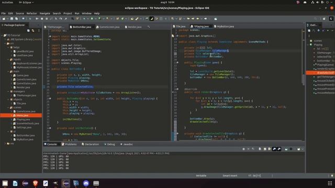Collapse the scenes package
Viewport: 335px width, 188px height.
tap(8, 108)
